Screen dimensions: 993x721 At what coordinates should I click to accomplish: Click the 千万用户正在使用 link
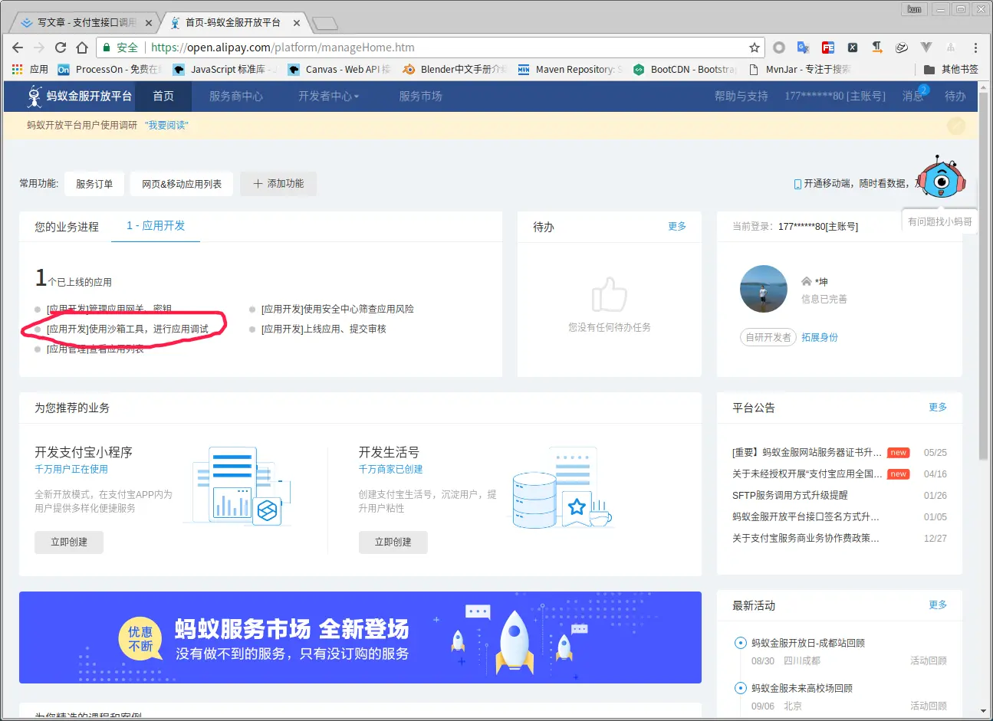pos(71,469)
